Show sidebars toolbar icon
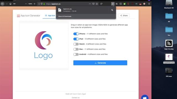Viewport: 177px width, 99px height. click(121, 4)
